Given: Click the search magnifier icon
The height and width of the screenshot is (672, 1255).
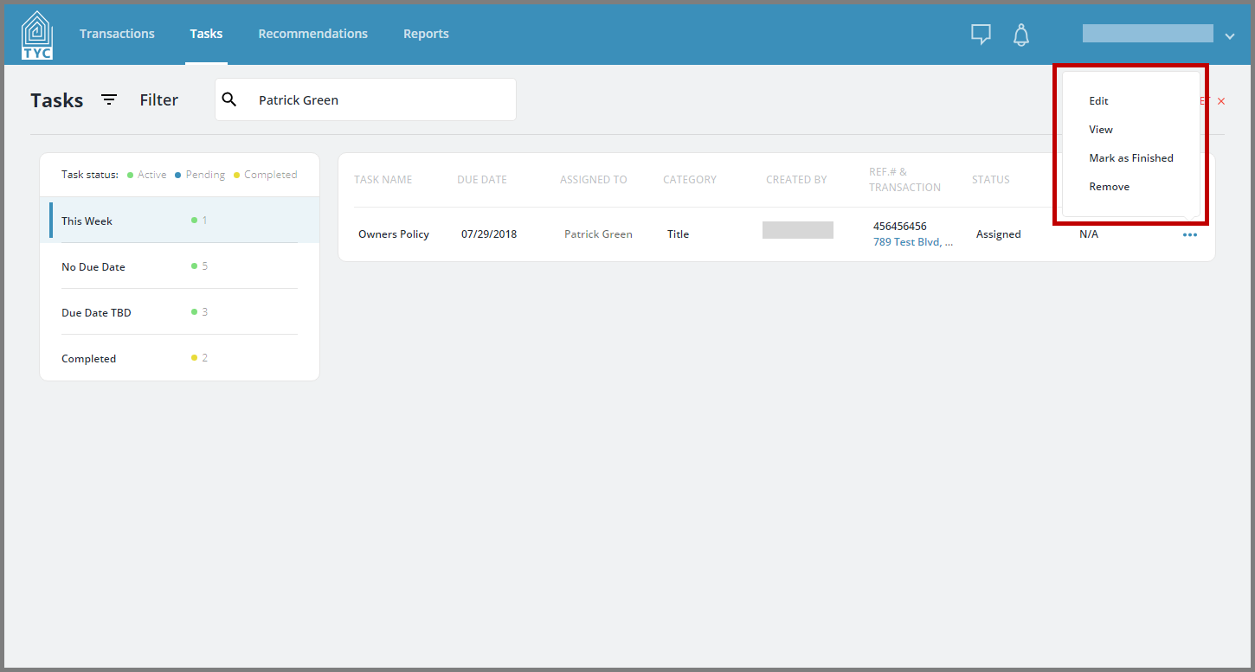Looking at the screenshot, I should 229,99.
